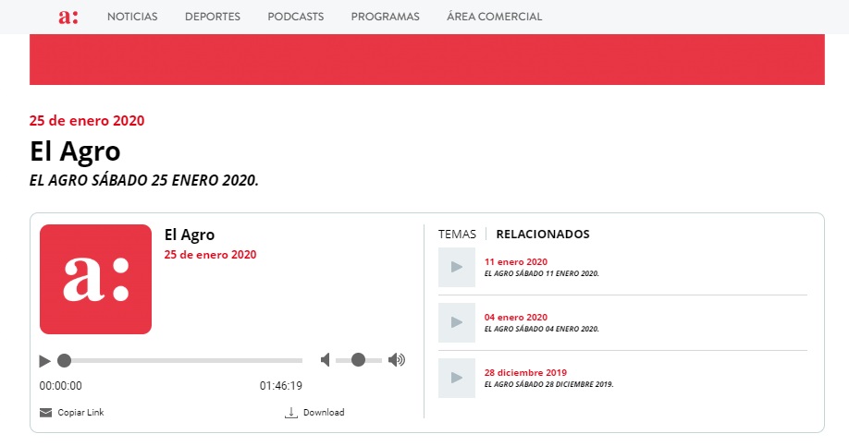Screen dimensions: 849x446
Task: Click 'EL AGRO SÁBADO 11 ENERO 2020.' description
Action: 541,274
